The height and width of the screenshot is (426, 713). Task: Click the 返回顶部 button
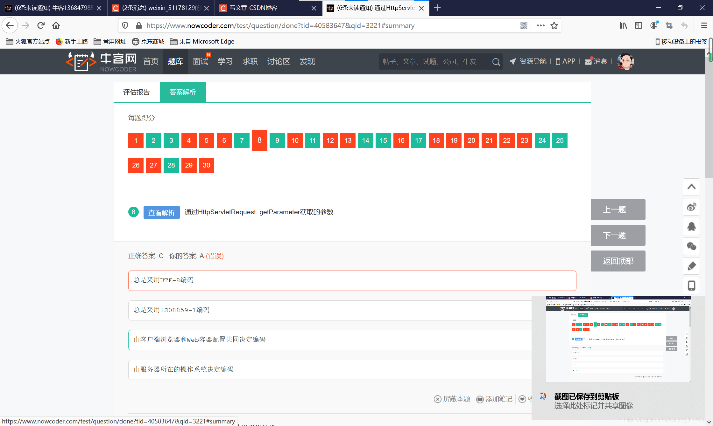click(618, 261)
